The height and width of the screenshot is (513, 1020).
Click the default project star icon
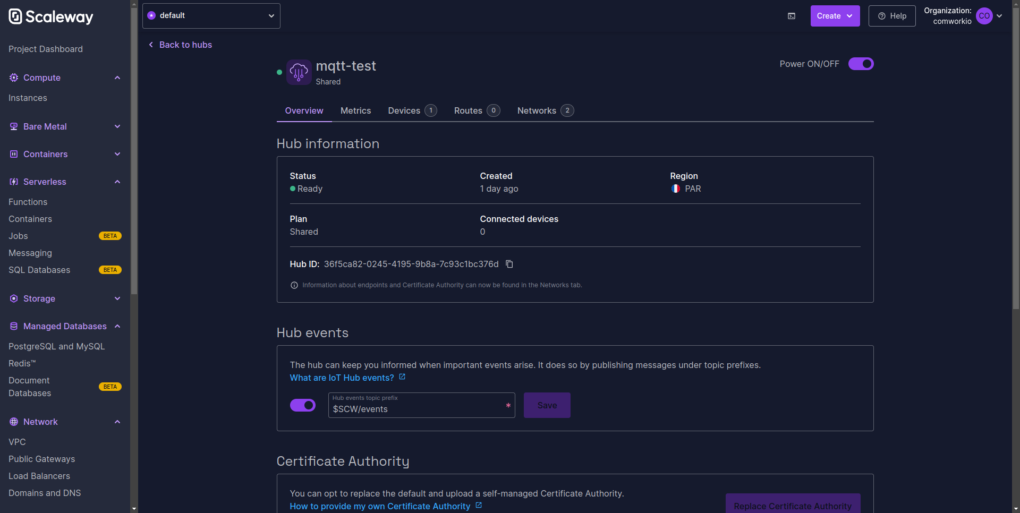(151, 15)
